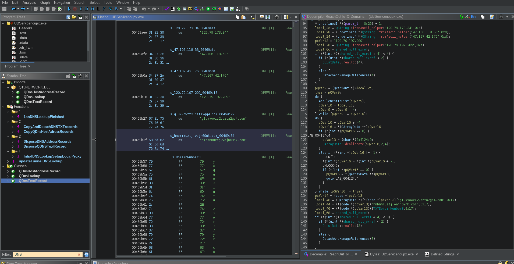
Task: Click the Undo arrow in toolbar
Action: [144, 9]
